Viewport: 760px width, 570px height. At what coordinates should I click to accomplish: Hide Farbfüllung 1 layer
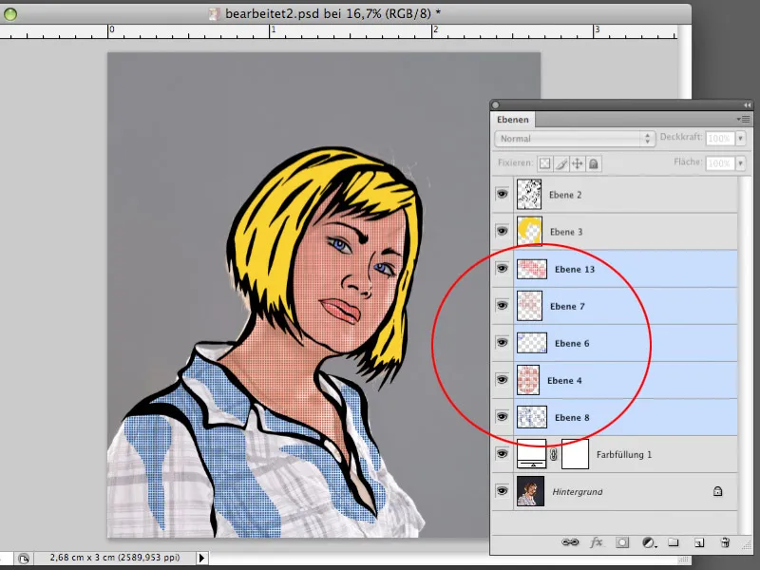tap(503, 454)
